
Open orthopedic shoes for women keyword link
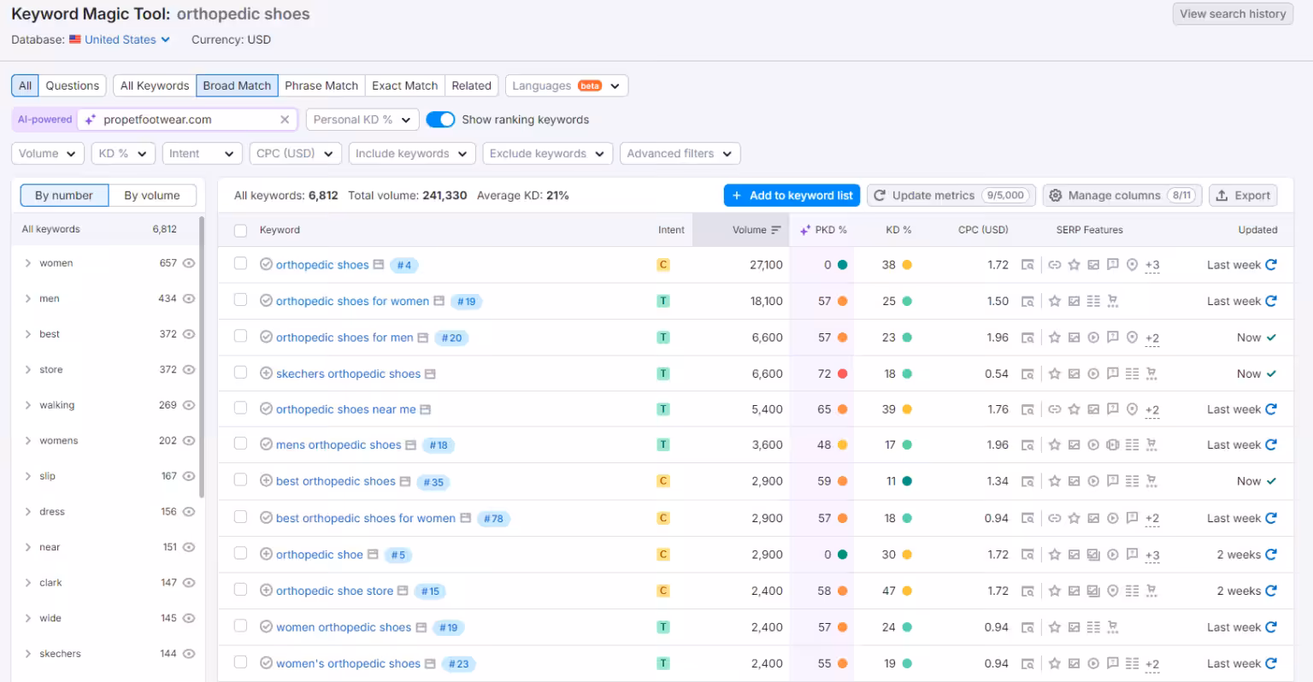(x=352, y=301)
